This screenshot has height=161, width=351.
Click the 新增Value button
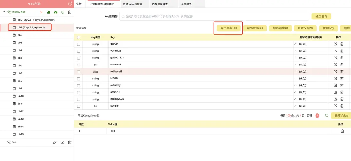[x=341, y=115]
